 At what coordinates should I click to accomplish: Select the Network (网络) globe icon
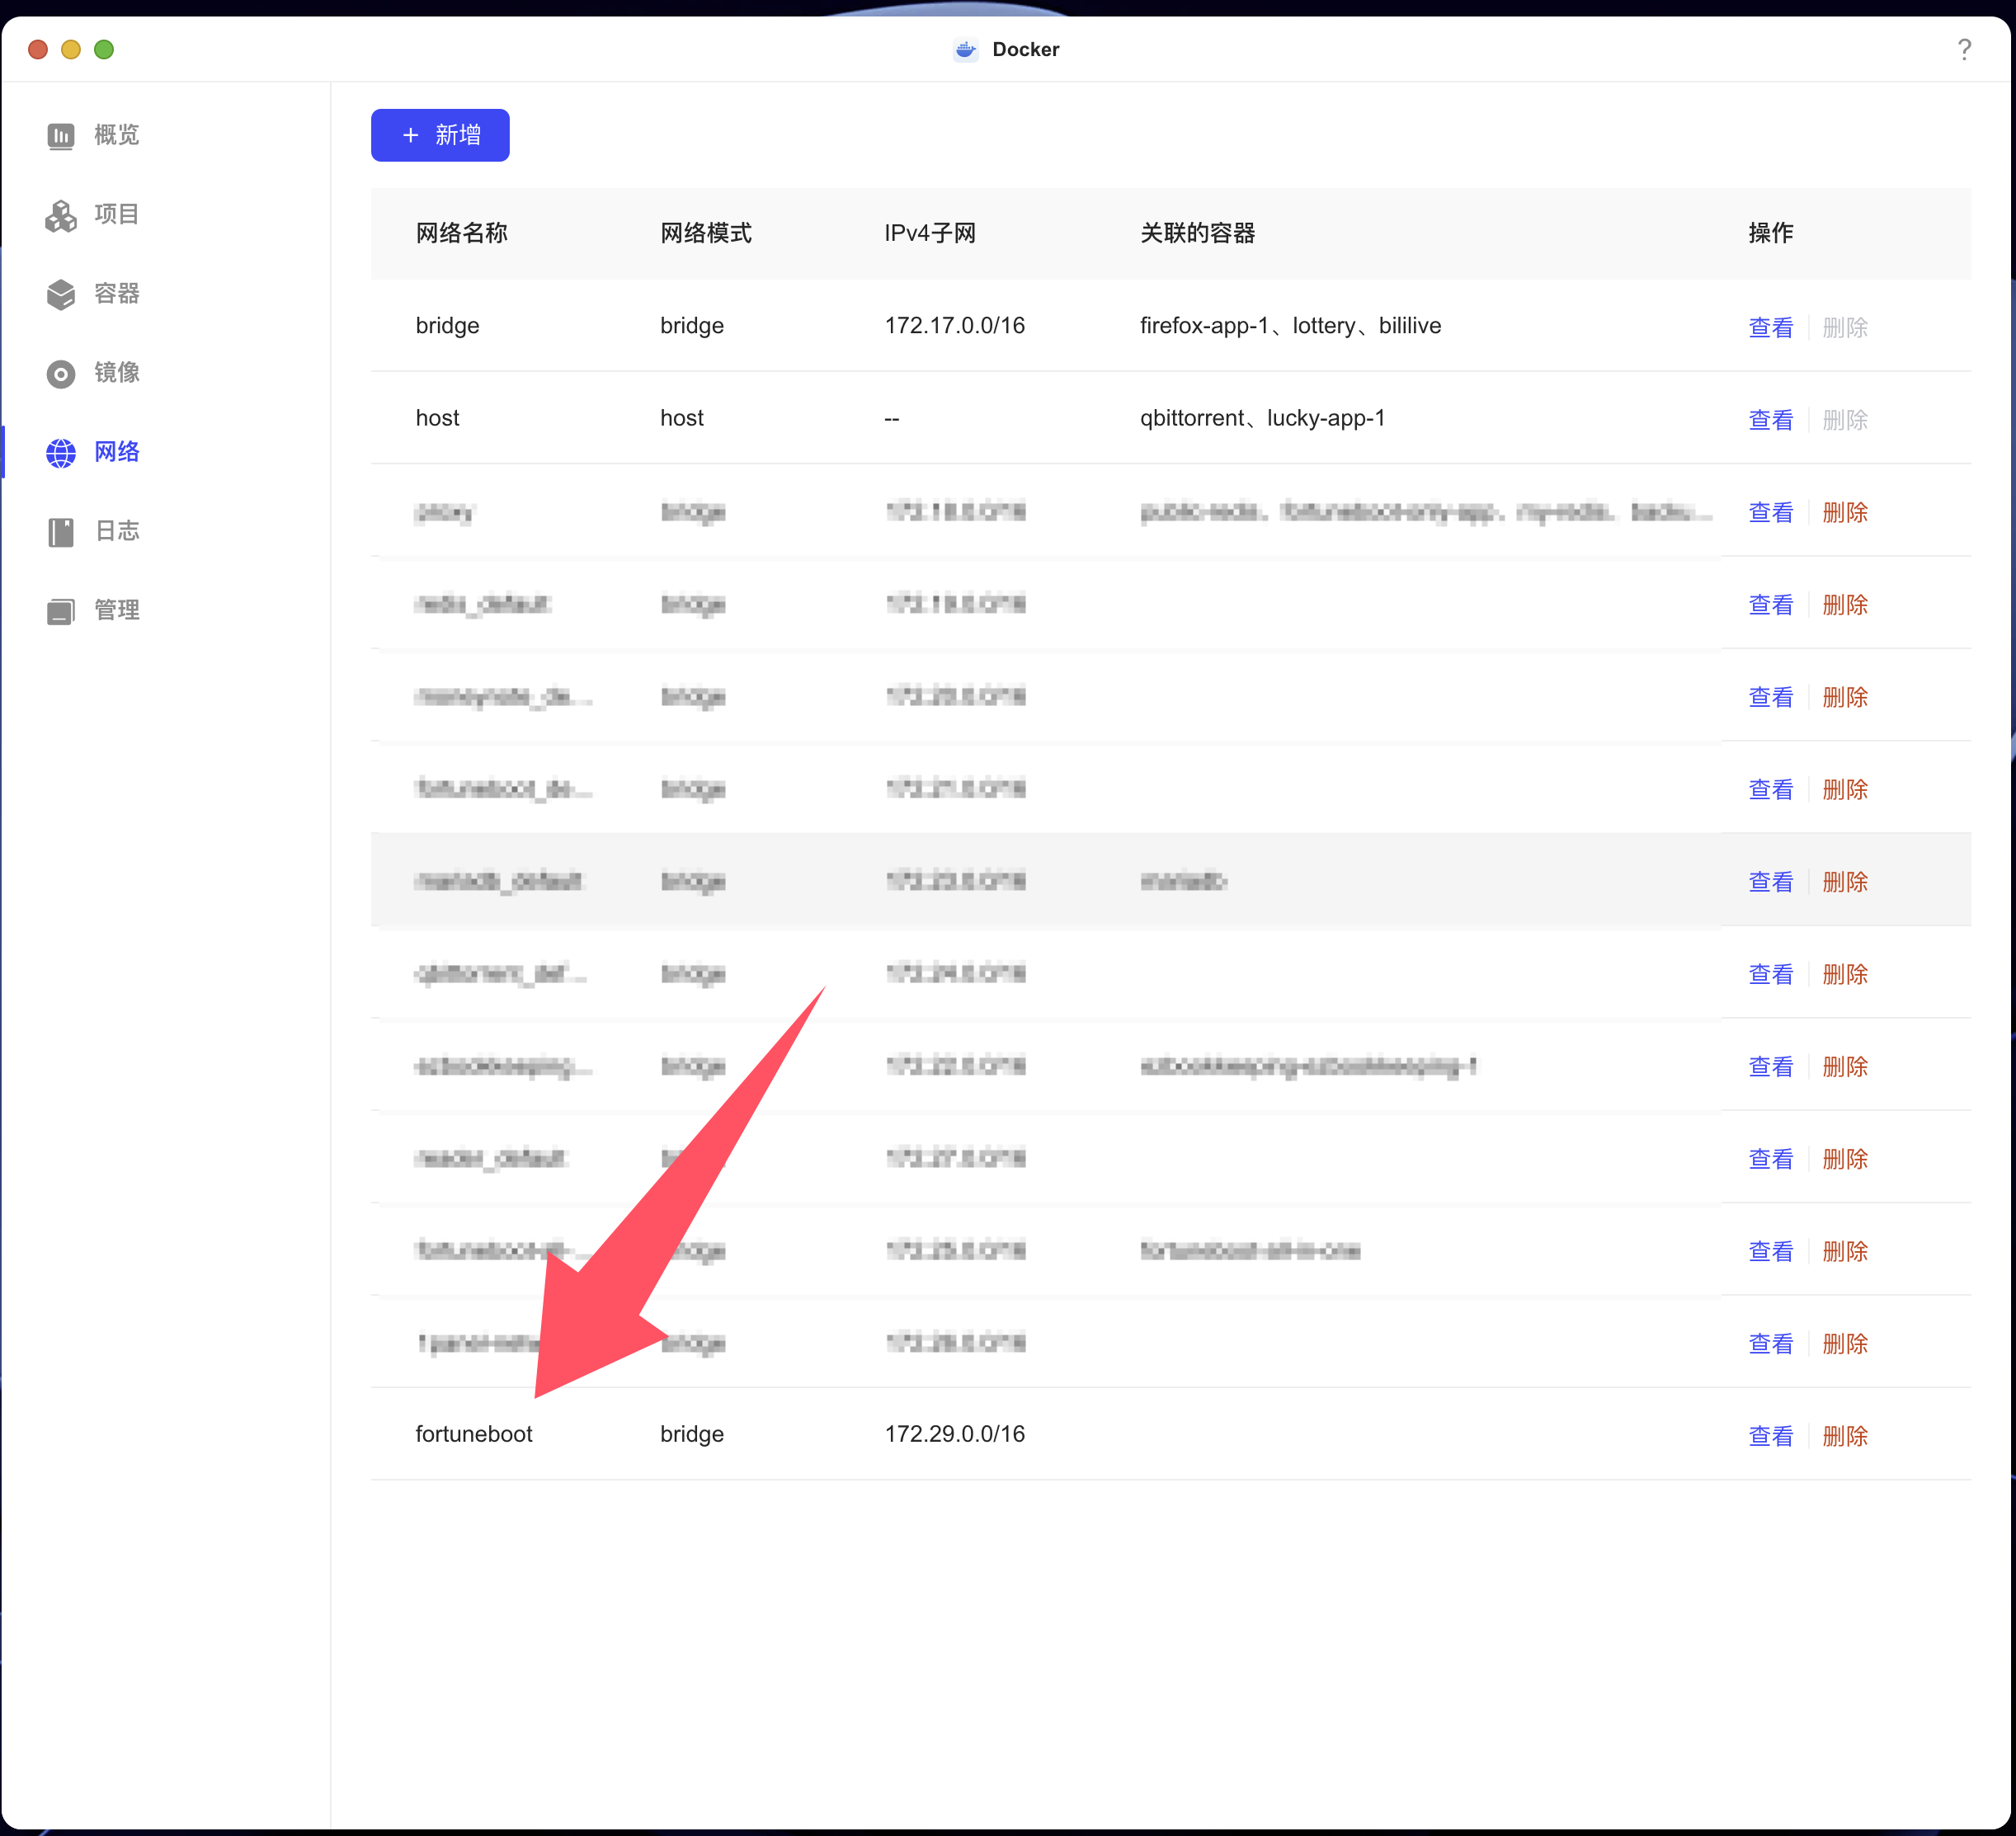[x=61, y=453]
